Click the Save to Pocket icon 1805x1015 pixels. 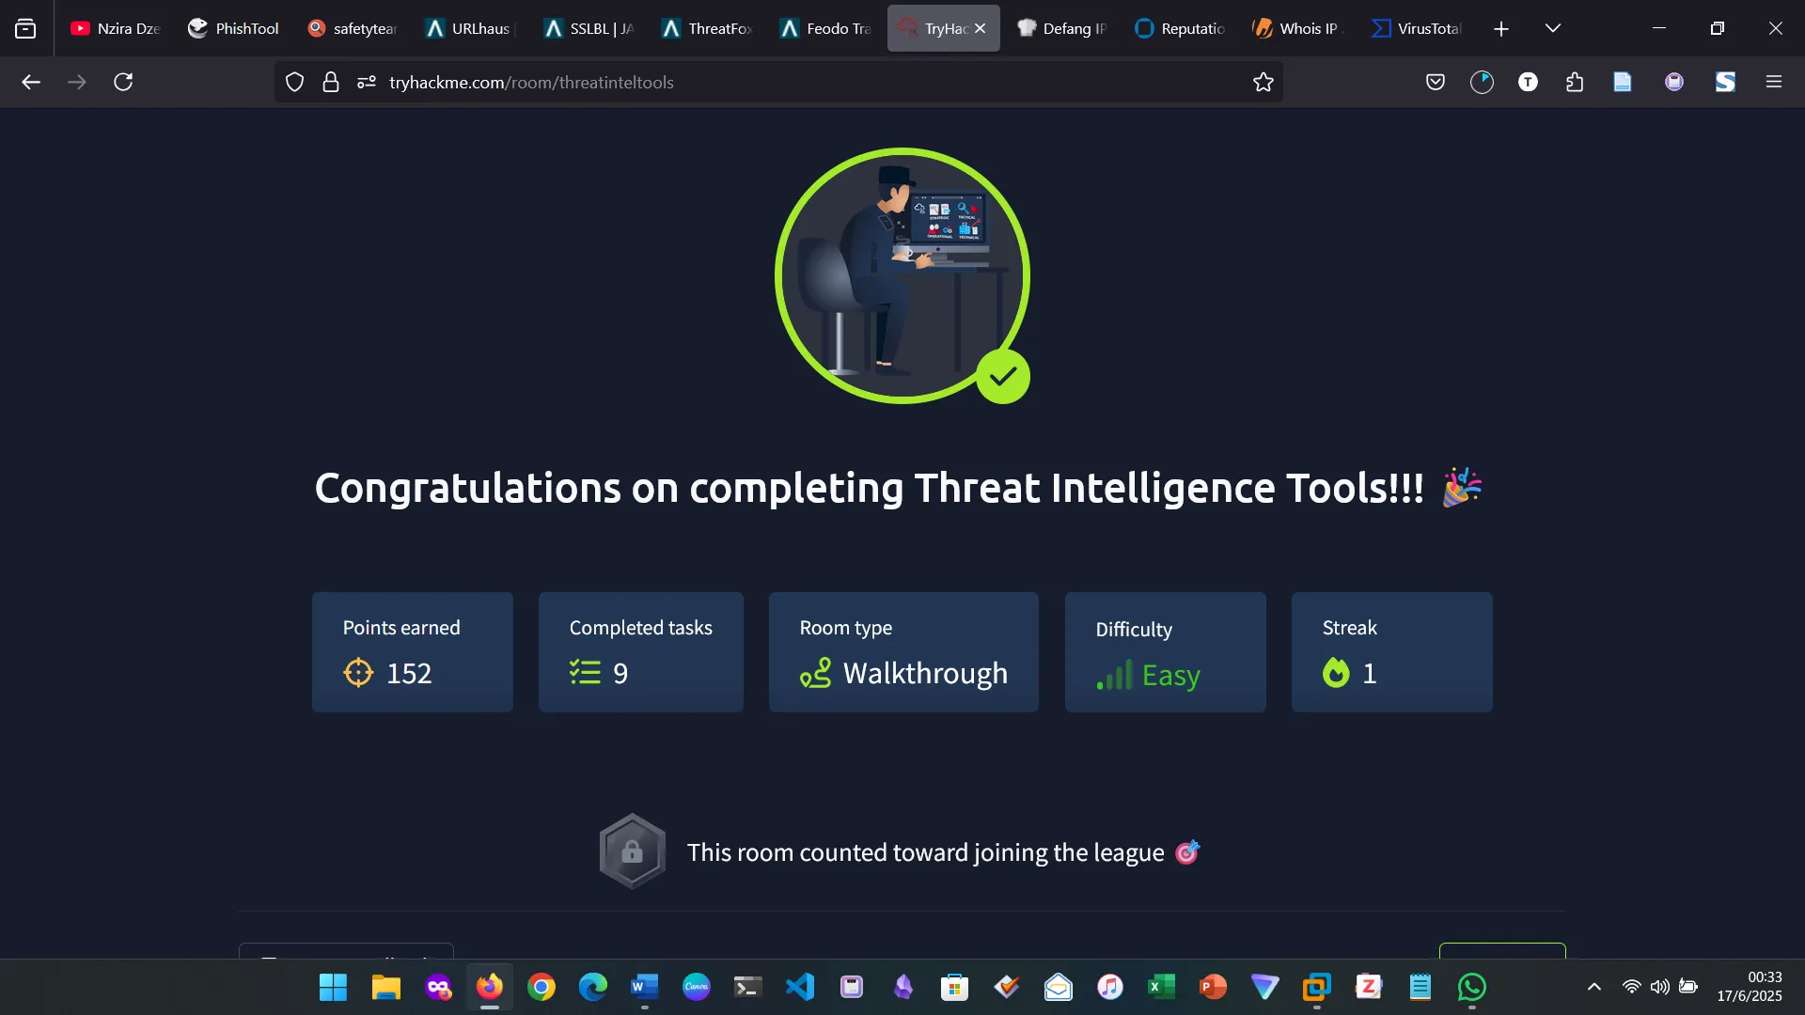pos(1435,83)
